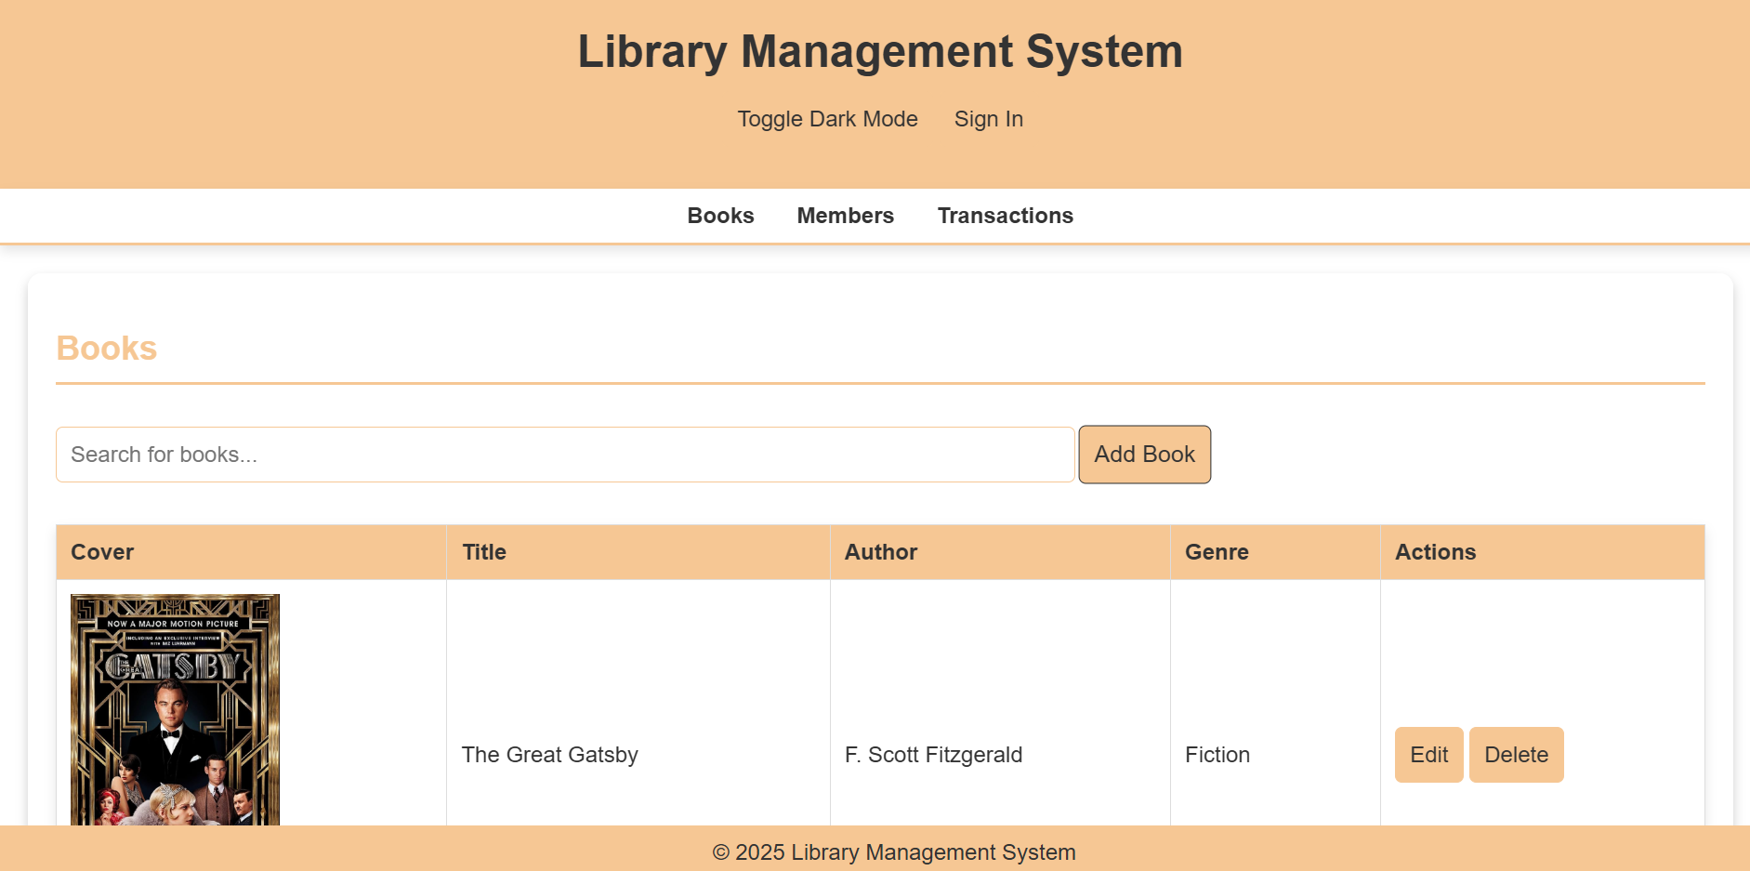1750x871 pixels.
Task: Toggle Dark Mode in the header
Action: coord(827,119)
